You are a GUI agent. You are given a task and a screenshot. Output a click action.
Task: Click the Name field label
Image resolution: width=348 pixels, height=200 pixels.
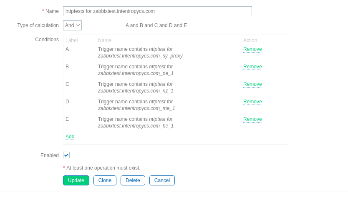coord(52,11)
